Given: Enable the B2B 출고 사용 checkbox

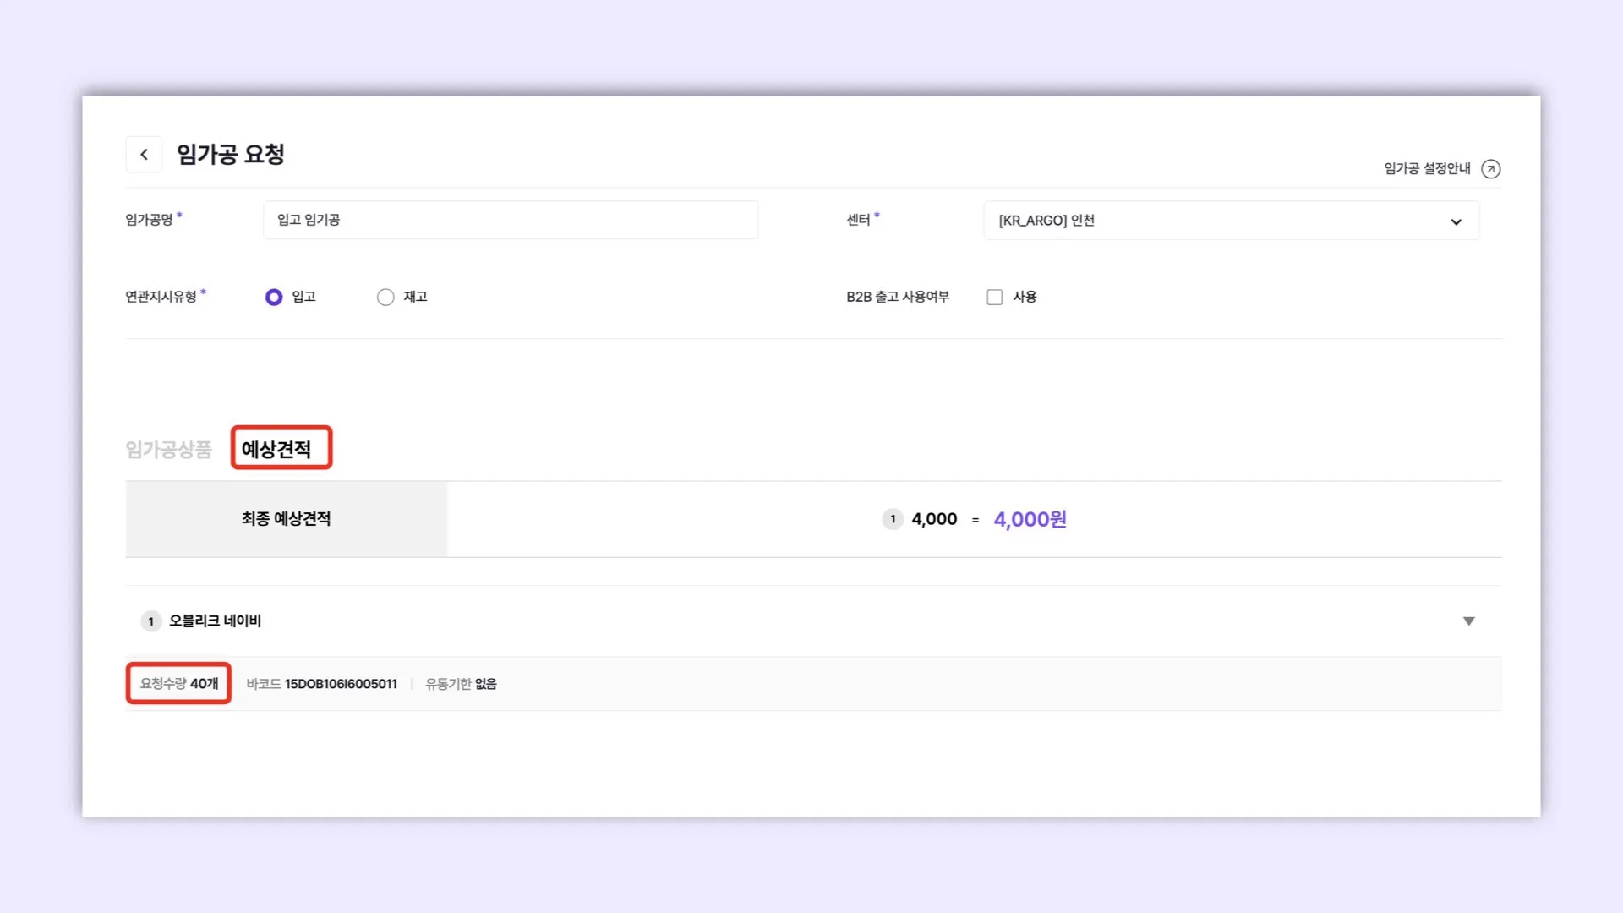Looking at the screenshot, I should tap(995, 298).
